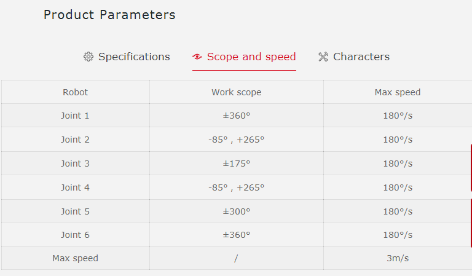Click the Product Parameters heading
Viewport: 472px width, 276px height.
point(109,15)
